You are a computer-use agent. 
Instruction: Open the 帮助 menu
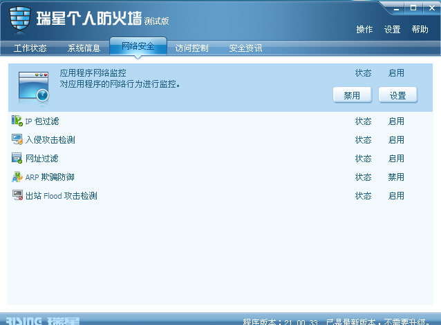coord(420,30)
